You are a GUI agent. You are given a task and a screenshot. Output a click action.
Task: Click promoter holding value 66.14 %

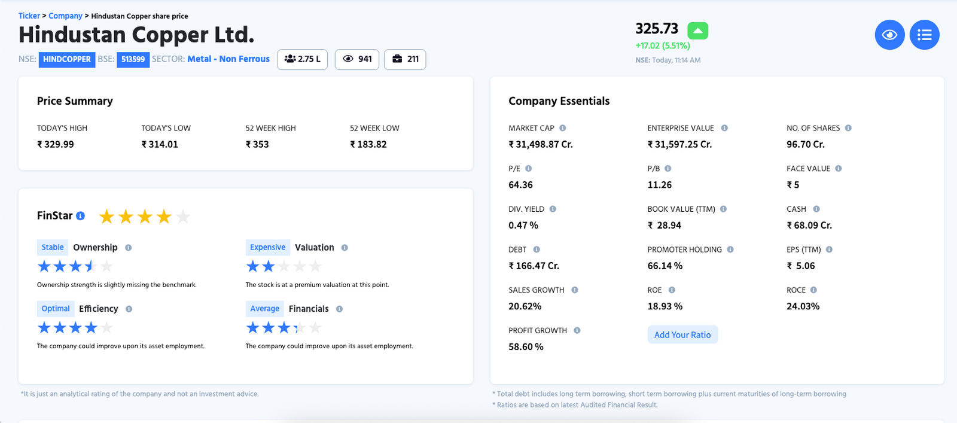coord(665,266)
